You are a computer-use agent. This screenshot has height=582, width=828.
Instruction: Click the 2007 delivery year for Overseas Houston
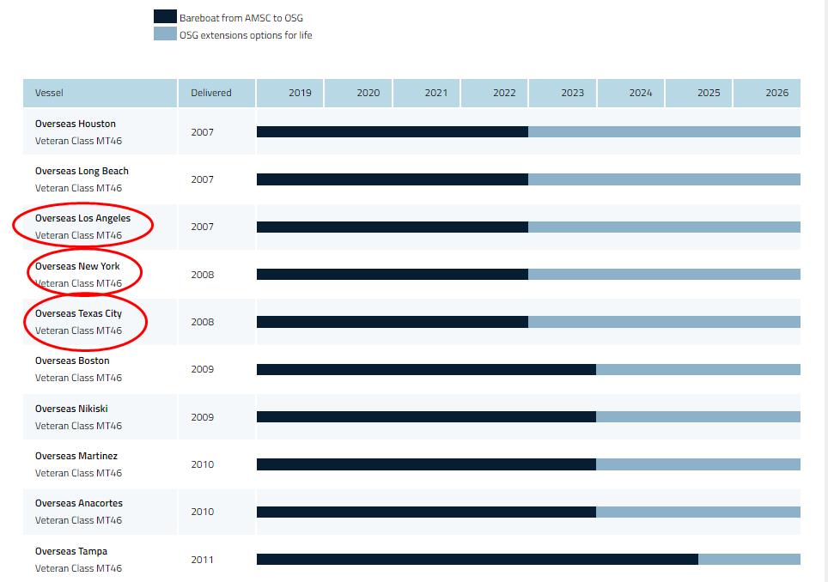[202, 132]
